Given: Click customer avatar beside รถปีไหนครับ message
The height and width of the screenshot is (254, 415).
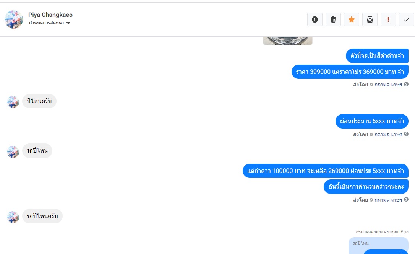Looking at the screenshot, I should (x=13, y=217).
